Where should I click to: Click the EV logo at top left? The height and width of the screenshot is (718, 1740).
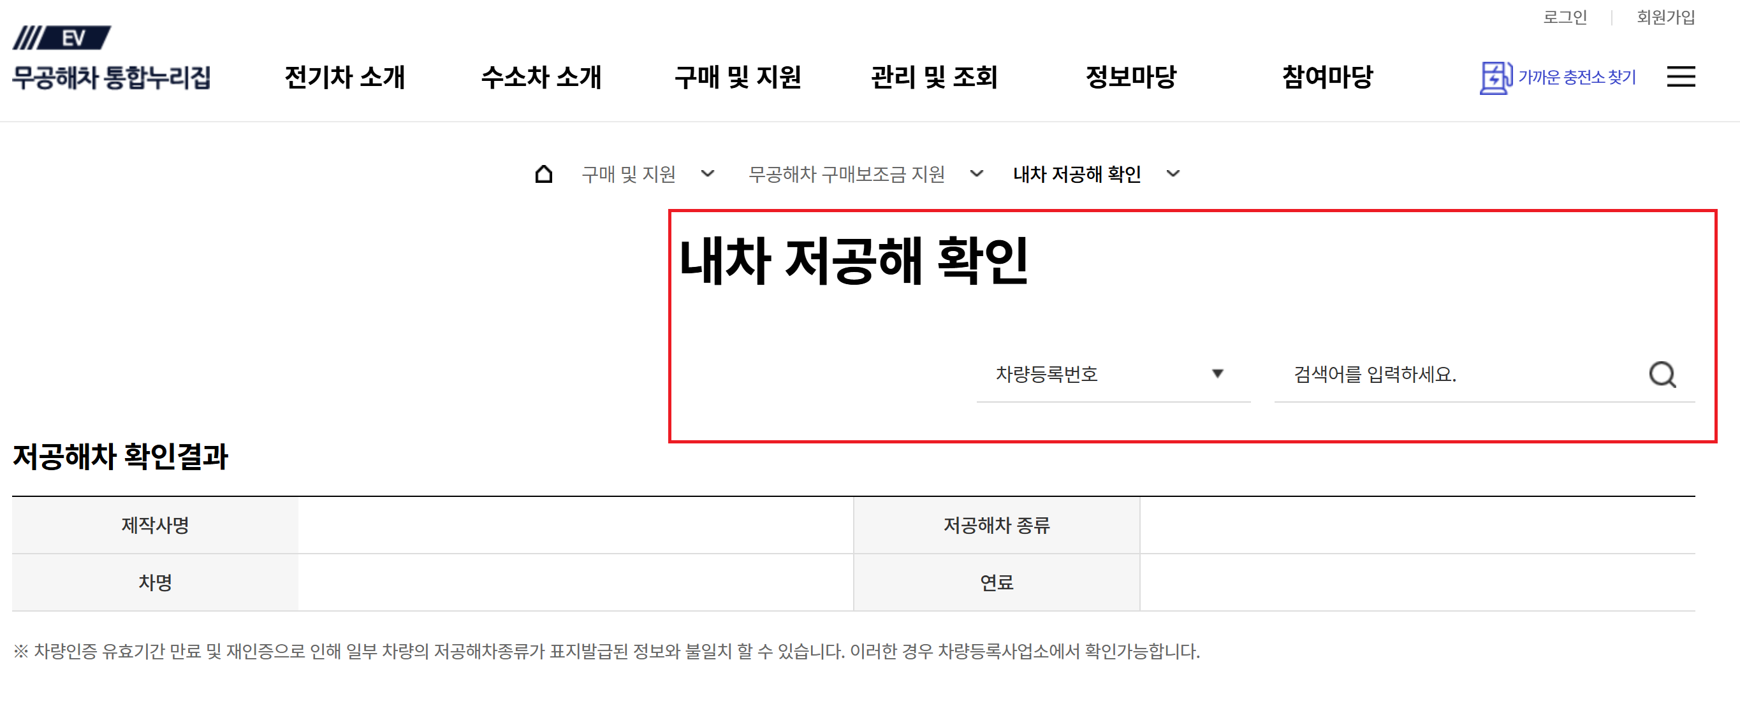(x=62, y=38)
